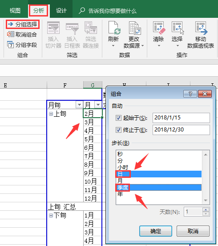Select 秒 in the step list

coord(159,154)
